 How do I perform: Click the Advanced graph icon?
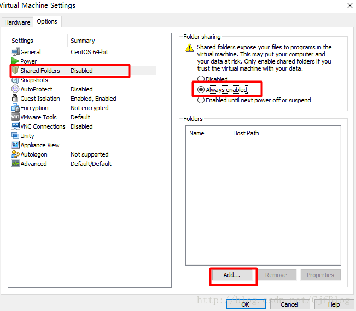tap(15, 164)
